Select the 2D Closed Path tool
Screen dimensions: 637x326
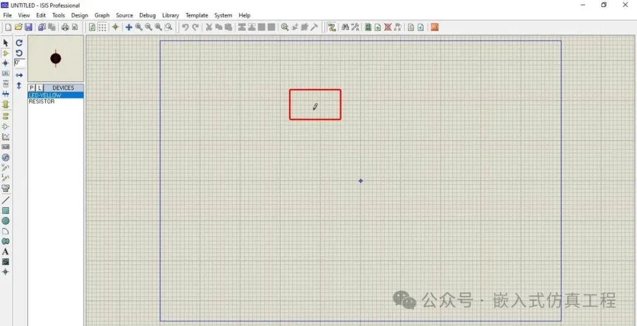click(6, 241)
